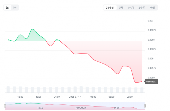Click the 03:00 time axis label

(93, 97)
